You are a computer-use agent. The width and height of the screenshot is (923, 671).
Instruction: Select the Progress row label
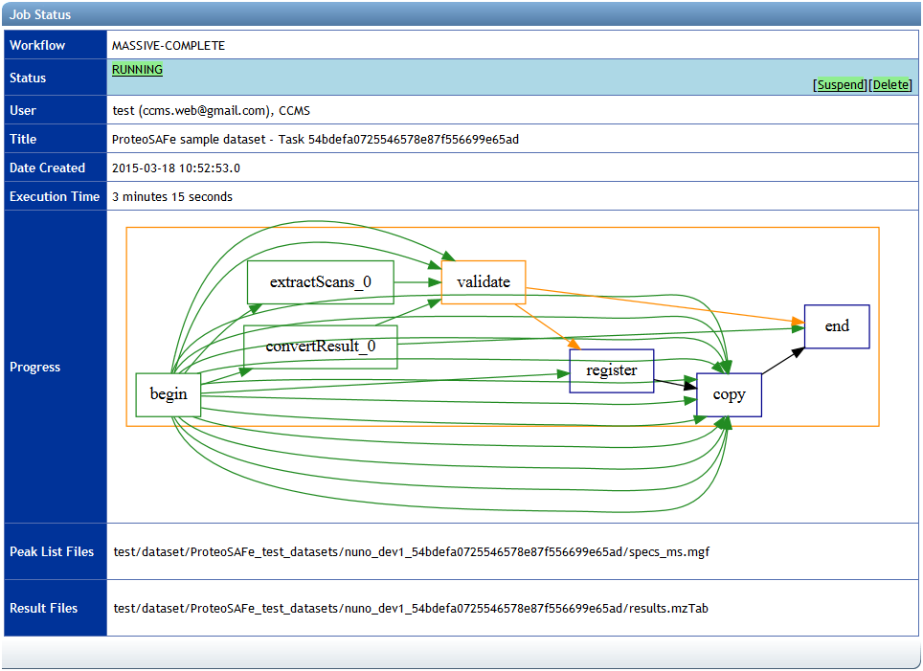35,367
